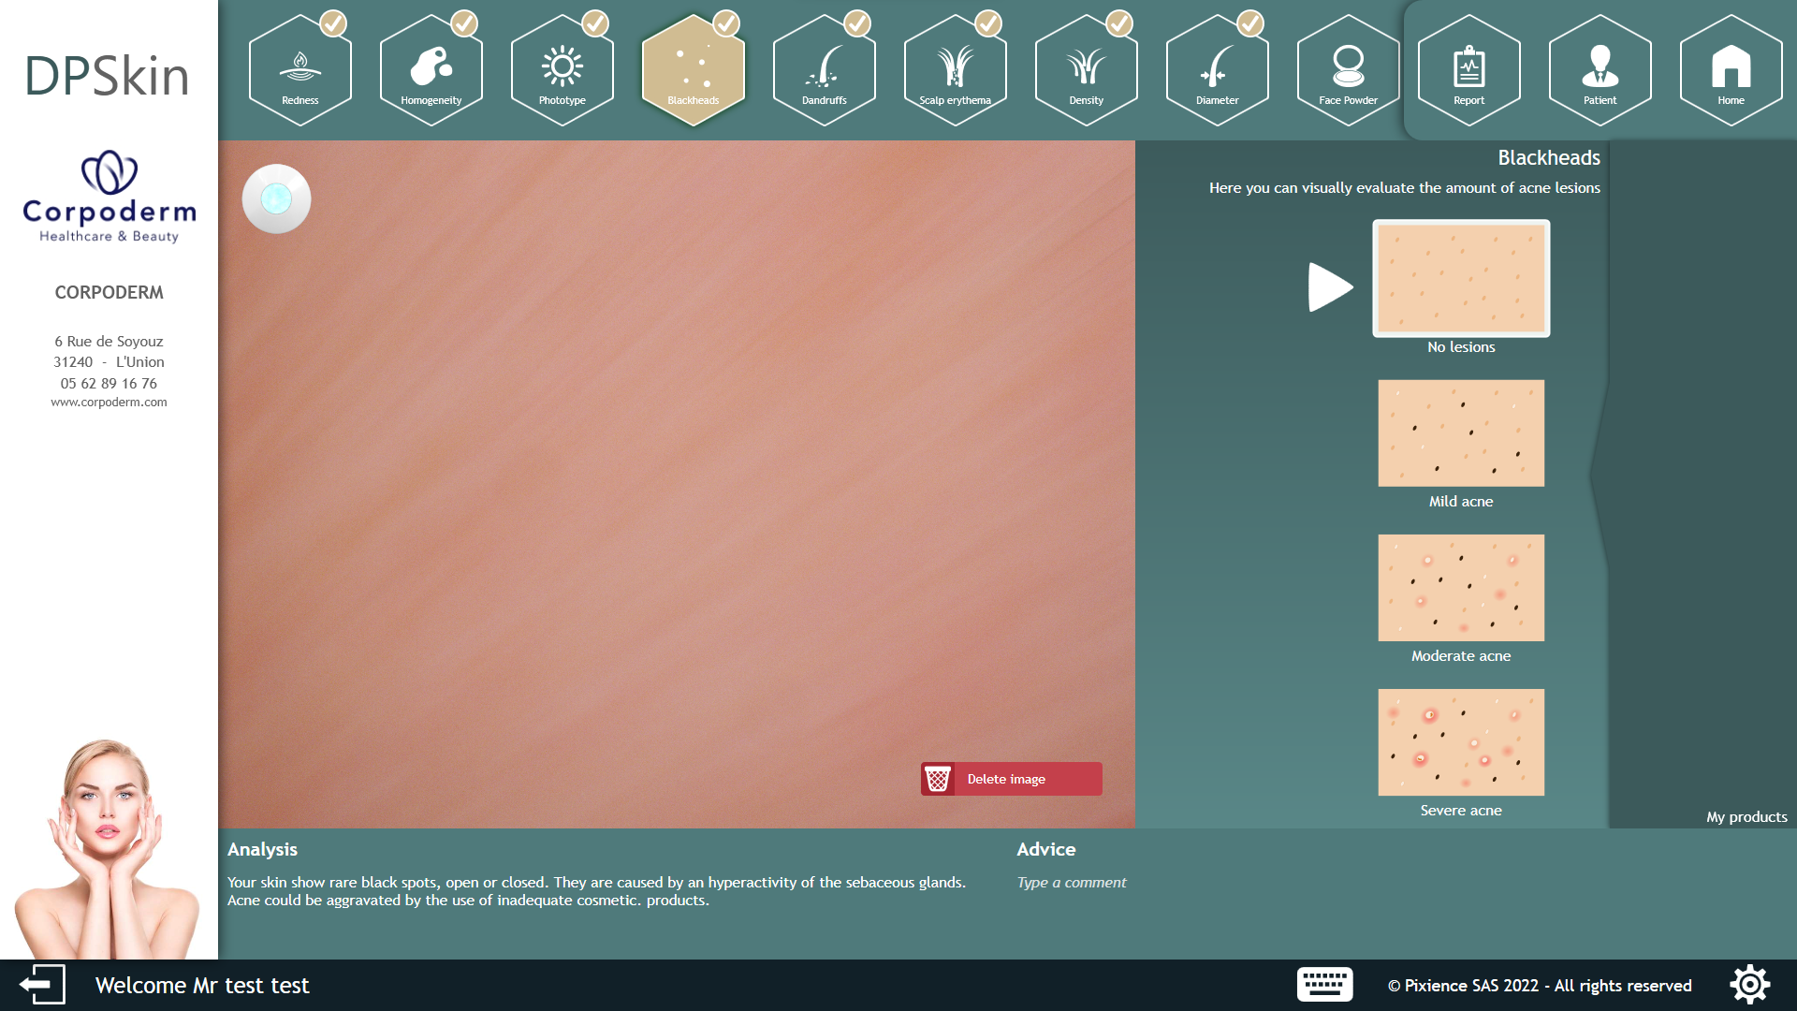Switch to the Patient tab
Screen dimensions: 1797x1011
[1600, 70]
